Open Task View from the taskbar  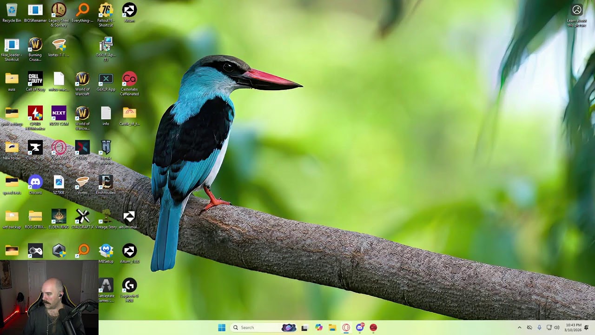304,328
